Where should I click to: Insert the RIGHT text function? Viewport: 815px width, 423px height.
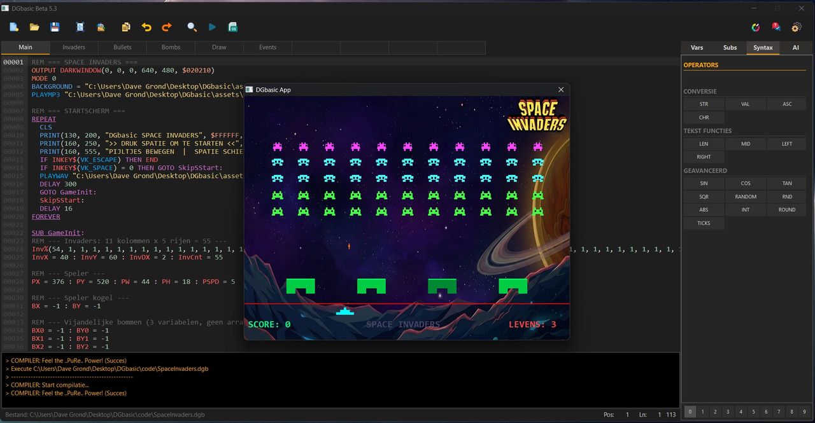tap(704, 157)
